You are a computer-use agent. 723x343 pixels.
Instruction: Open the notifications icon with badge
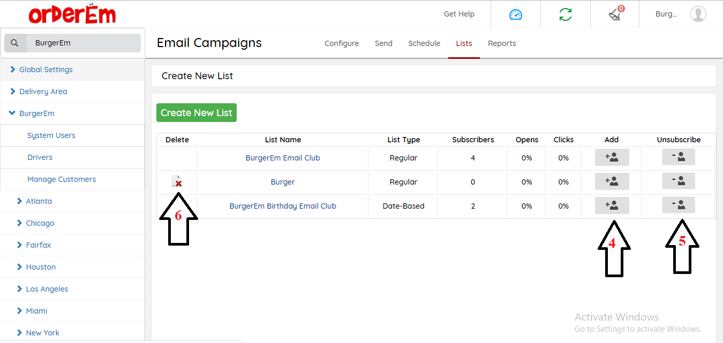pyautogui.click(x=615, y=14)
